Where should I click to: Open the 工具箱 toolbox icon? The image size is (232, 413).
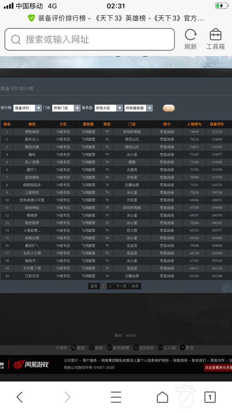tap(215, 35)
